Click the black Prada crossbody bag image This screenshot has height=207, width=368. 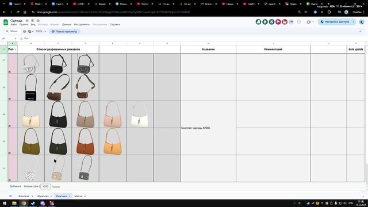[30, 87]
